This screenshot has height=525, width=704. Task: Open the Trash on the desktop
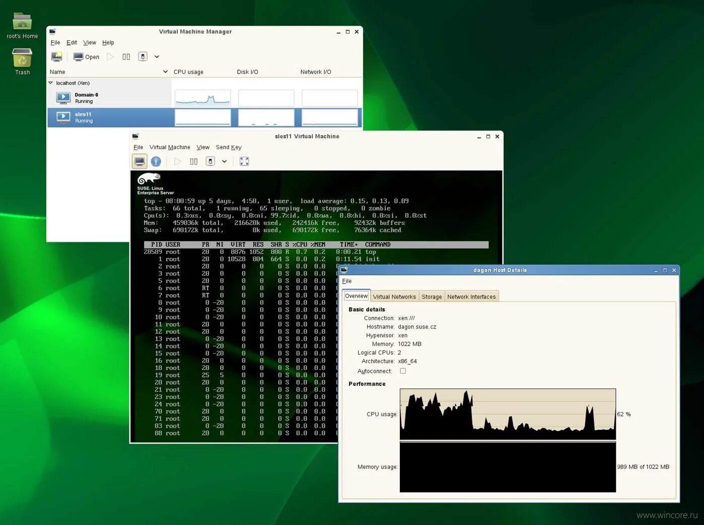point(22,58)
